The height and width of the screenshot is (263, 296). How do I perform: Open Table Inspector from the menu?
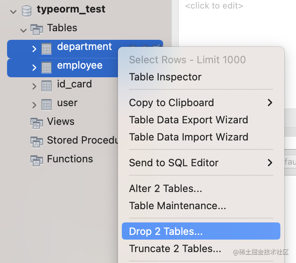point(165,77)
